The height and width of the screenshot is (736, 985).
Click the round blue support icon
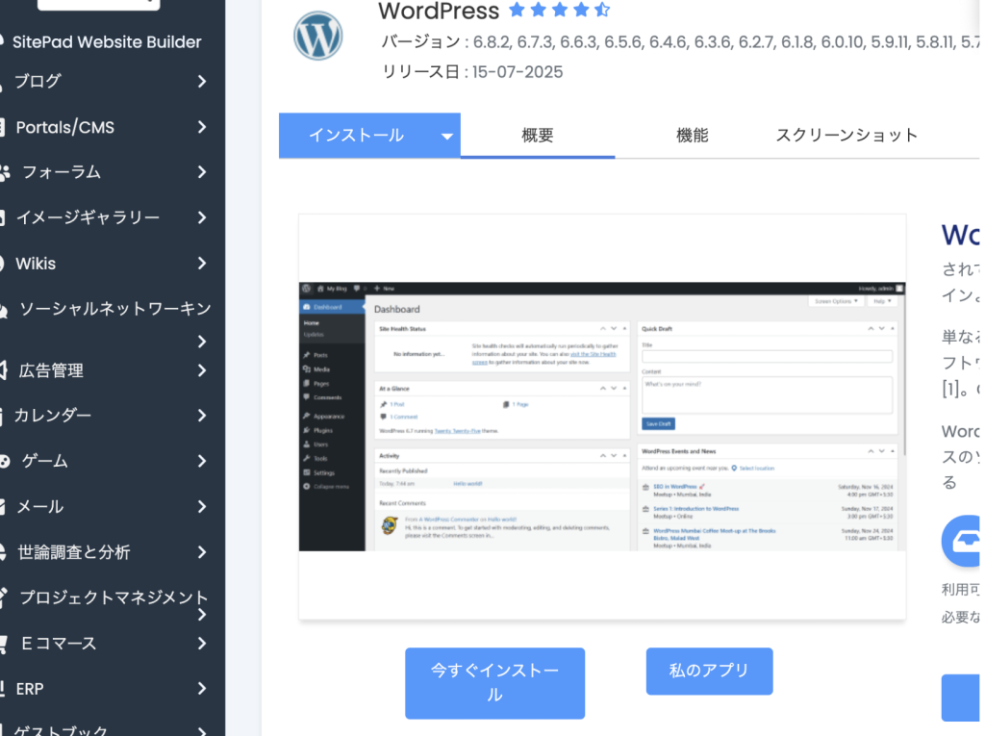coord(962,541)
